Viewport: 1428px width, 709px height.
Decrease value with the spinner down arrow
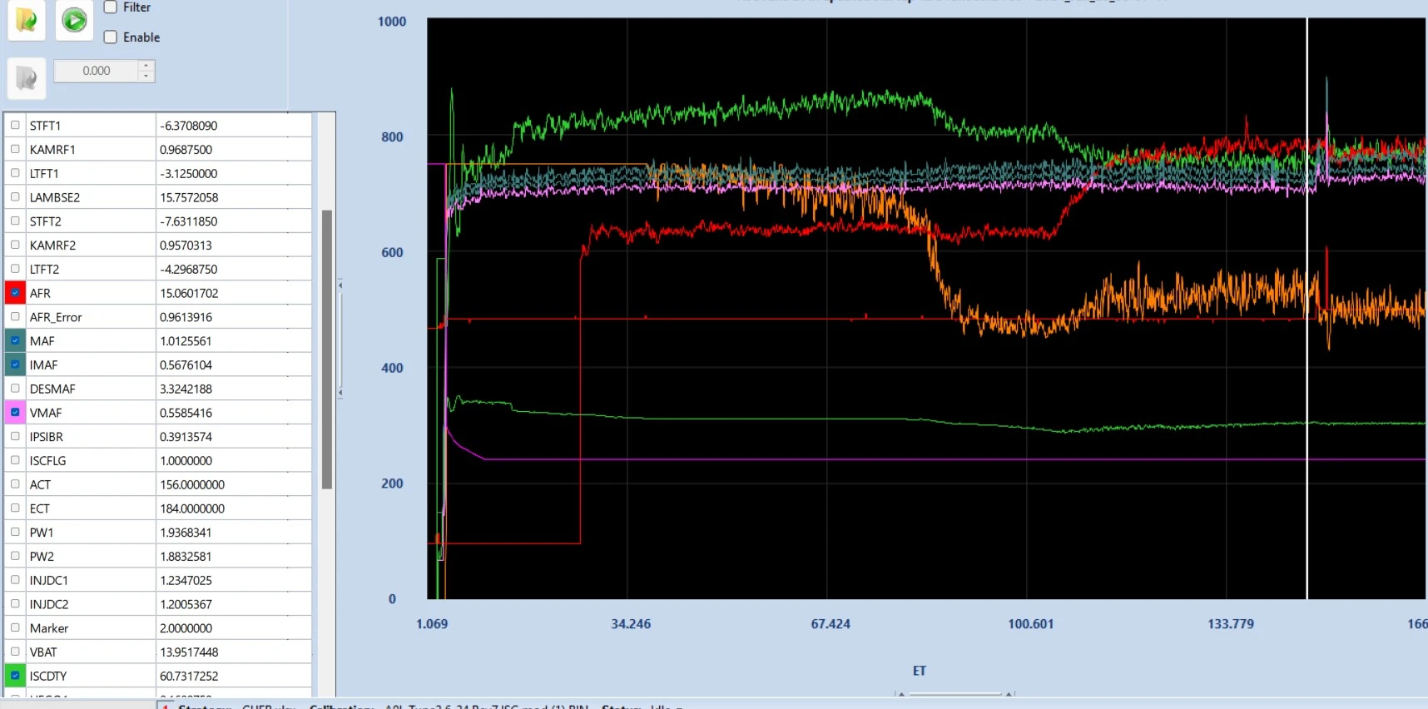[x=146, y=76]
